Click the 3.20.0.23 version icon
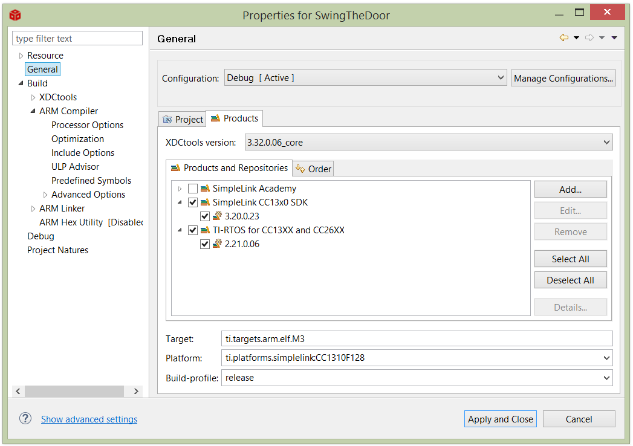The width and height of the screenshot is (633, 446). pyautogui.click(x=218, y=216)
